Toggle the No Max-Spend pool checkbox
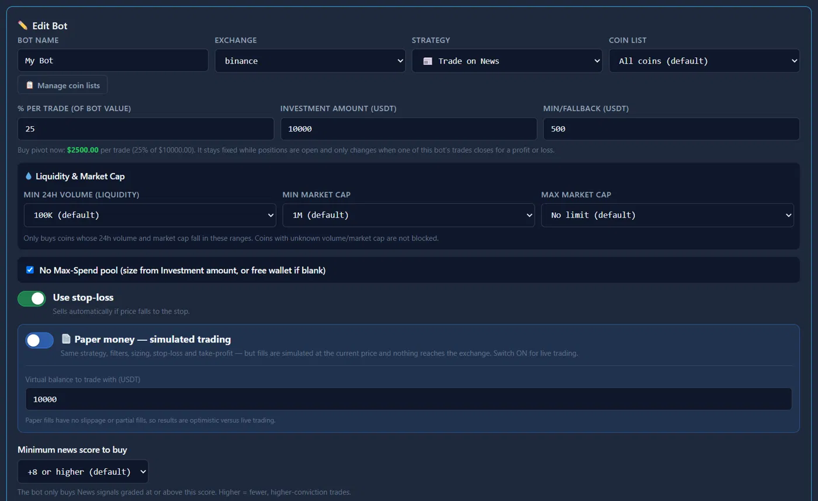 click(30, 270)
